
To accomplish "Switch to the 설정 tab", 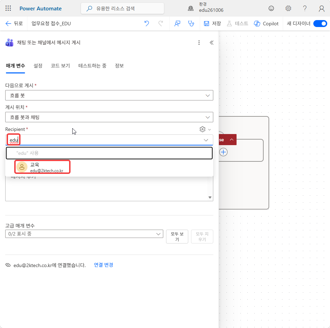I will 38,66.
